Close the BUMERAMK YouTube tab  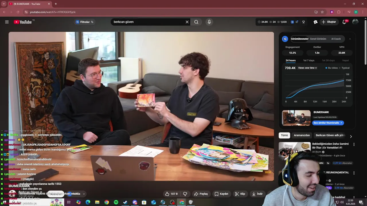click(49, 4)
